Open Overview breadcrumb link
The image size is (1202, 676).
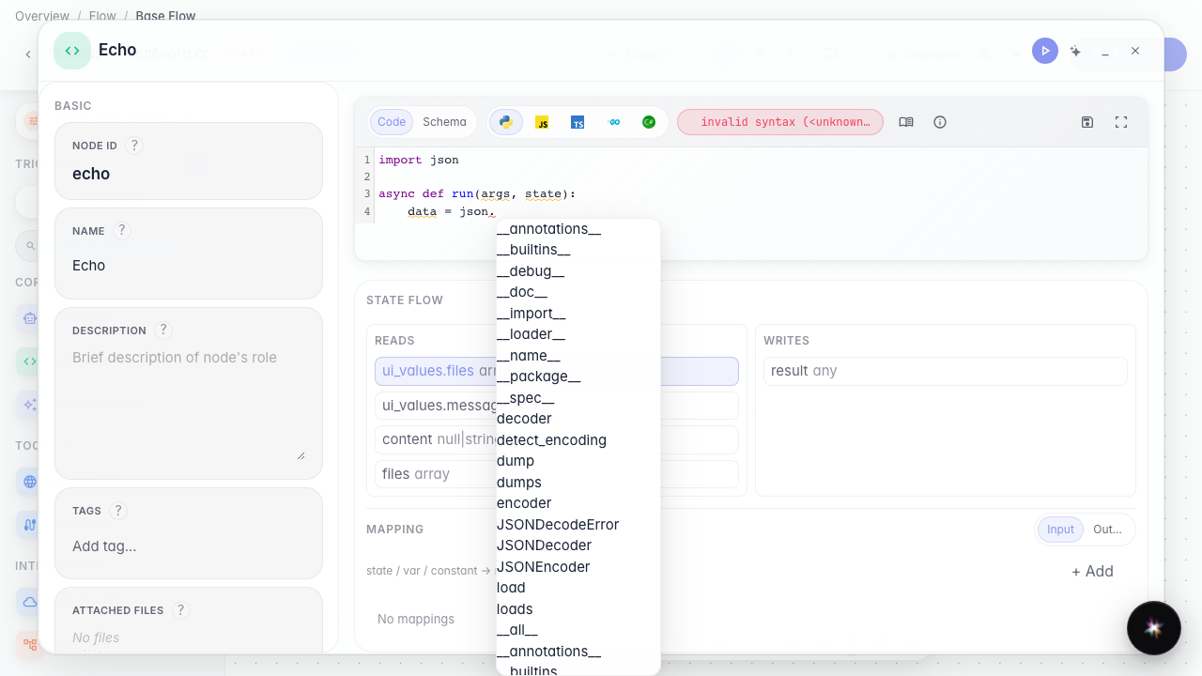point(42,16)
